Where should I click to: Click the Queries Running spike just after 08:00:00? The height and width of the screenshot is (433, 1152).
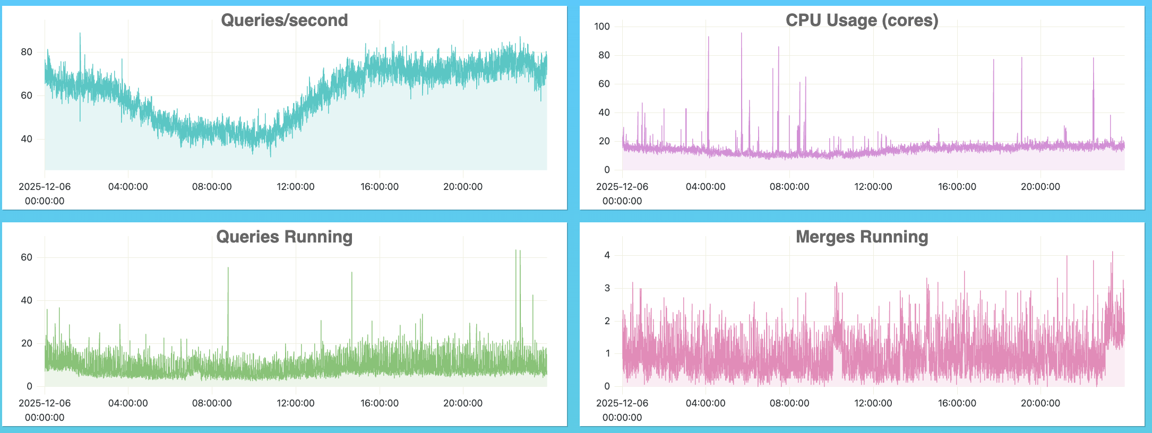(228, 269)
